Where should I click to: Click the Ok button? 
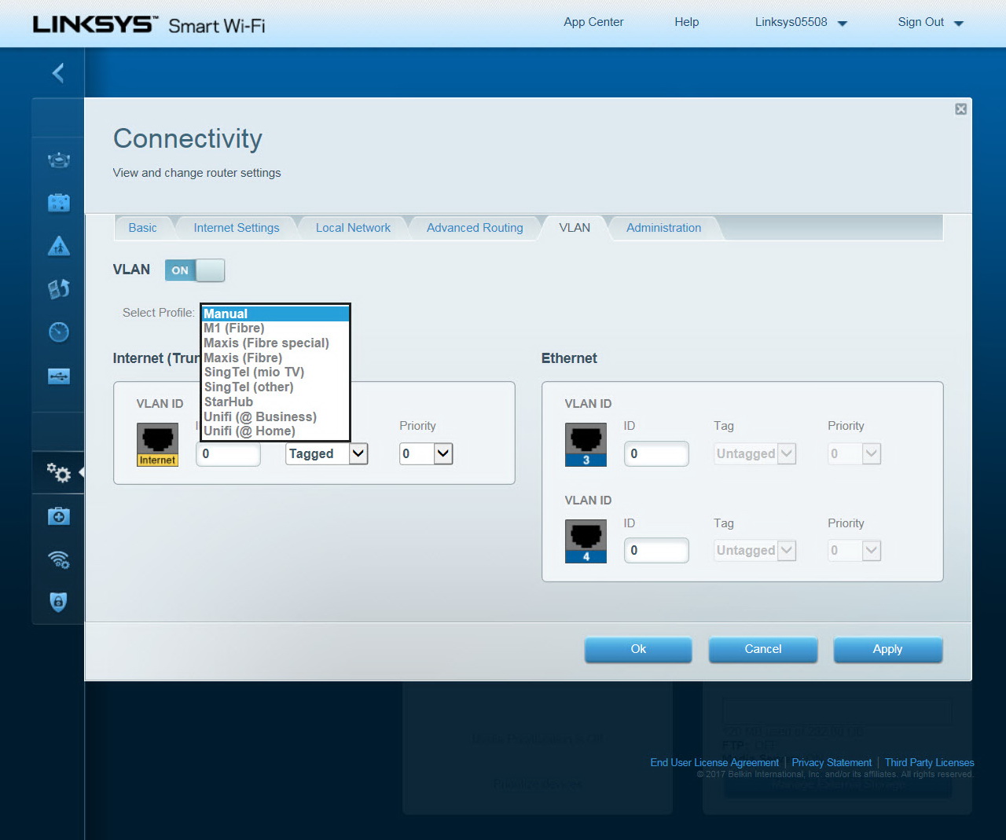[638, 649]
